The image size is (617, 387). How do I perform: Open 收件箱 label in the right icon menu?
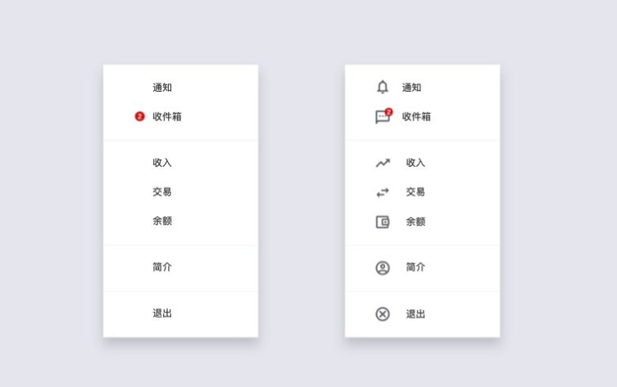click(x=416, y=116)
